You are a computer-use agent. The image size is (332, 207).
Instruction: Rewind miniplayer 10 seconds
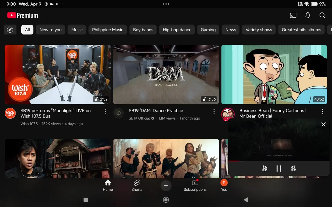pyautogui.click(x=264, y=168)
